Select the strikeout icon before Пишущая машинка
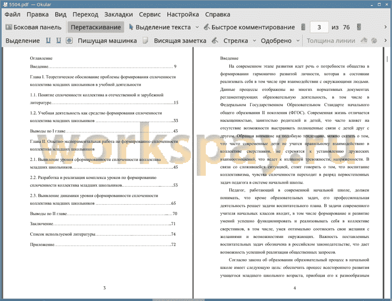 click(x=69, y=40)
